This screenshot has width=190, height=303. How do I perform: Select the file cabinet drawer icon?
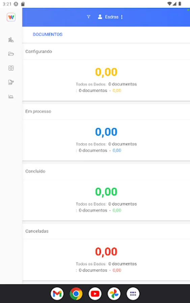pyautogui.click(x=11, y=68)
